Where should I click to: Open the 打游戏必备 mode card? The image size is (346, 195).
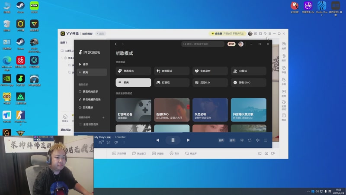pyautogui.click(x=133, y=110)
